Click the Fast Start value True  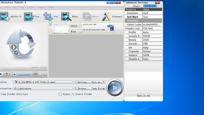click(x=152, y=17)
